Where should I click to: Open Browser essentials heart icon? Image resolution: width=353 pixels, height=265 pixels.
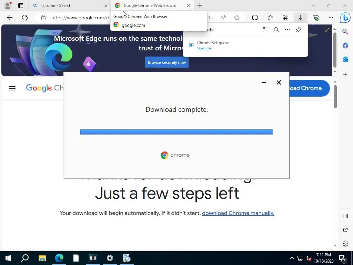316,18
